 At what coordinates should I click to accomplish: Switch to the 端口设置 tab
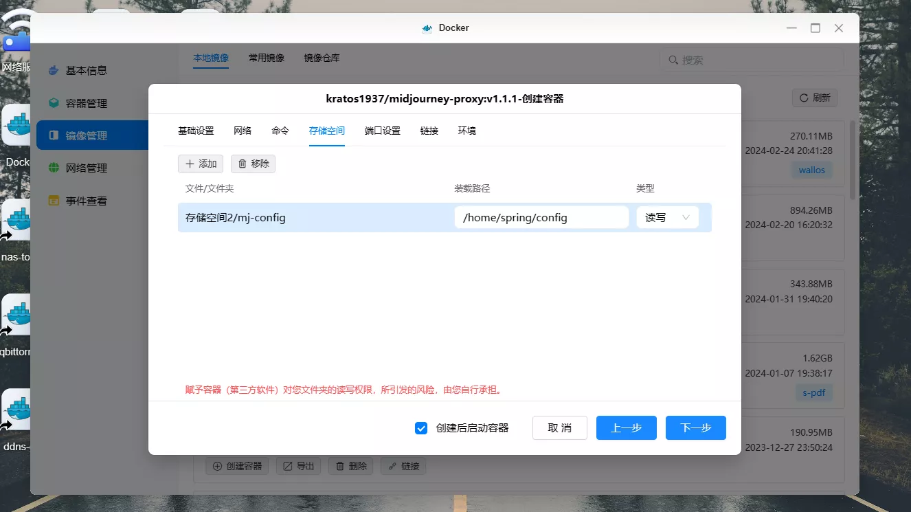(383, 131)
